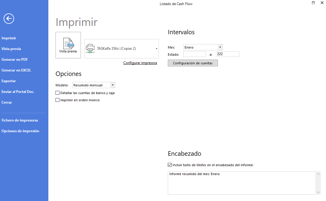The width and height of the screenshot is (326, 201).
Task: Select Enviar al Portal Doc.
Action: (x=18, y=92)
